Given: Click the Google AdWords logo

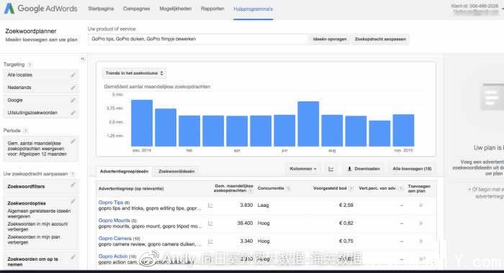Looking at the screenshot, I should coord(41,9).
